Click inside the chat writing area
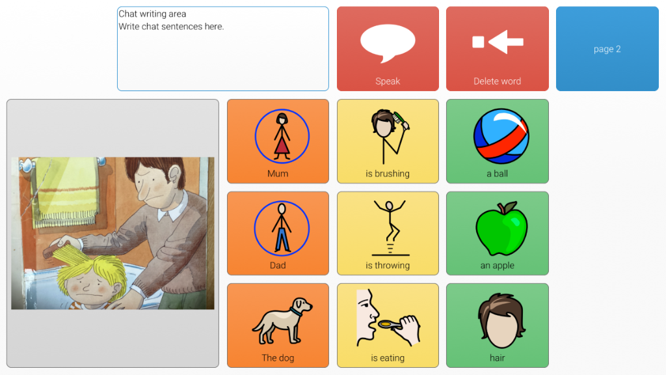Image resolution: width=666 pixels, height=375 pixels. pyautogui.click(x=223, y=48)
